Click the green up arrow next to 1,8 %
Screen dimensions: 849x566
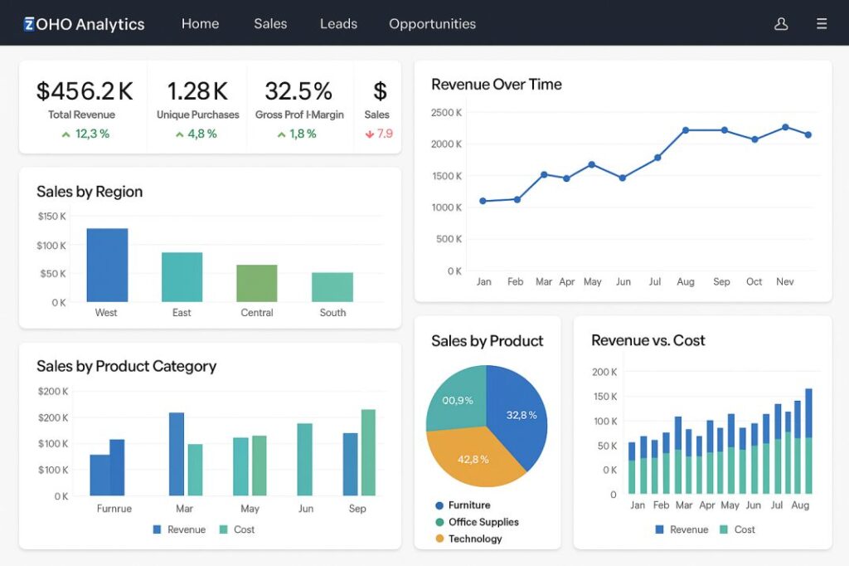coord(281,134)
